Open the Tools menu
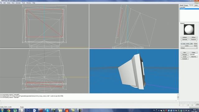The image size is (199, 112). point(24,3)
